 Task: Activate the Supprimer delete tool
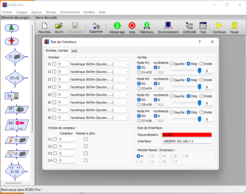pos(96,28)
